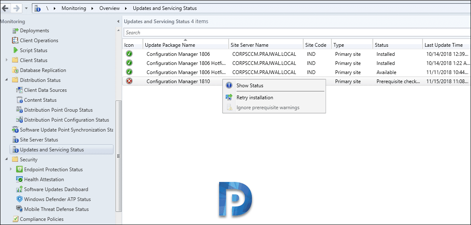Screen dimensions: 471x225
Task: Click the Software Updates Dashboard icon
Action: pos(19,189)
